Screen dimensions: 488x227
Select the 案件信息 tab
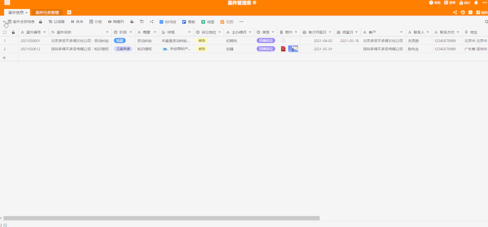click(x=16, y=13)
